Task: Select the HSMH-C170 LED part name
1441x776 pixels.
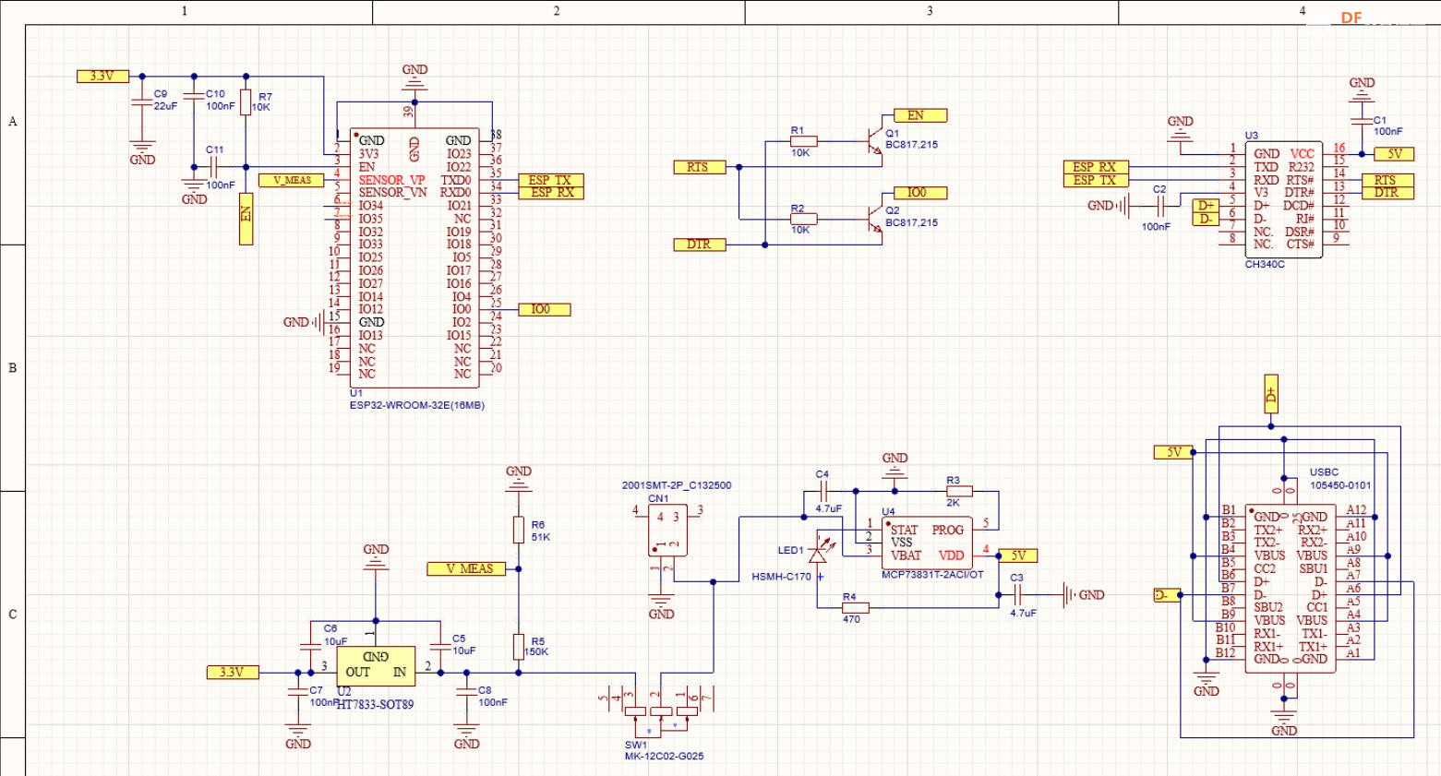Action: point(781,577)
